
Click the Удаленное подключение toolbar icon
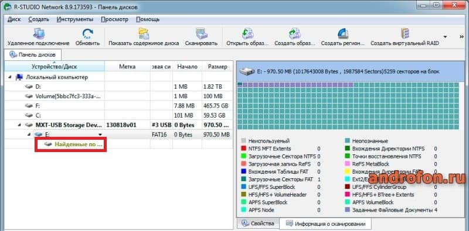pos(38,33)
